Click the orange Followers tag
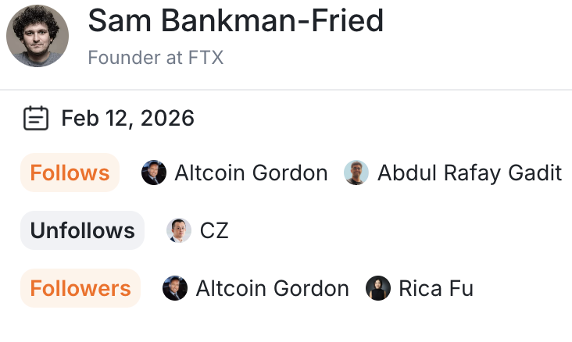Screen dimensions: 572x342 pyautogui.click(x=80, y=288)
